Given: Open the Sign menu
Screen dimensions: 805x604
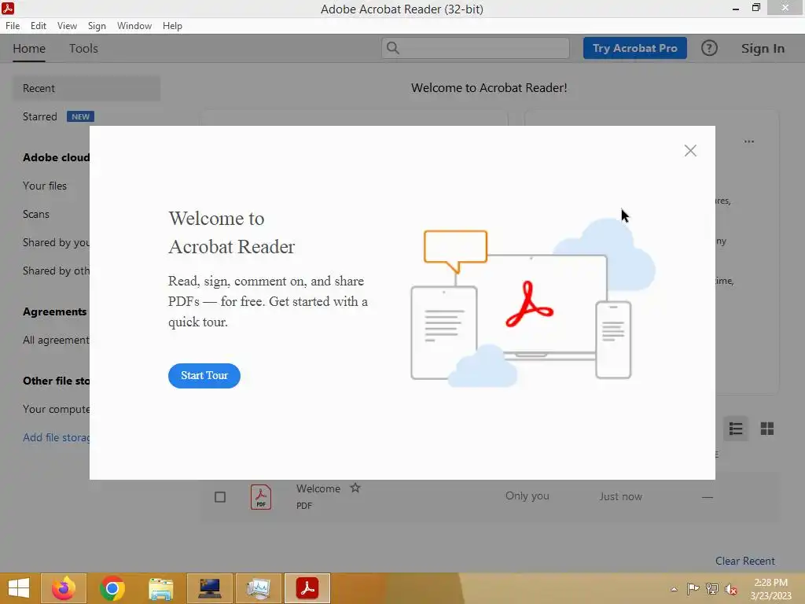Looking at the screenshot, I should click(97, 26).
